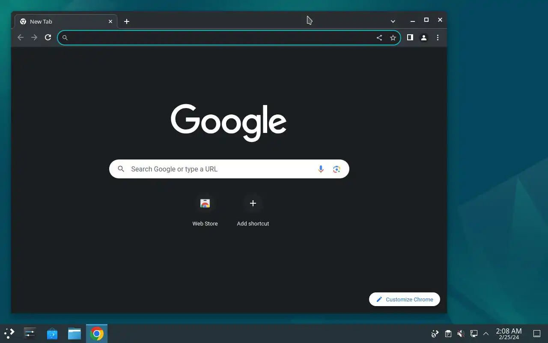The width and height of the screenshot is (548, 343).
Task: Open the updates tray icon
Action: coord(435,334)
